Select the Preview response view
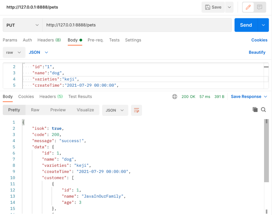The height and width of the screenshot is (215, 272). pos(58,110)
